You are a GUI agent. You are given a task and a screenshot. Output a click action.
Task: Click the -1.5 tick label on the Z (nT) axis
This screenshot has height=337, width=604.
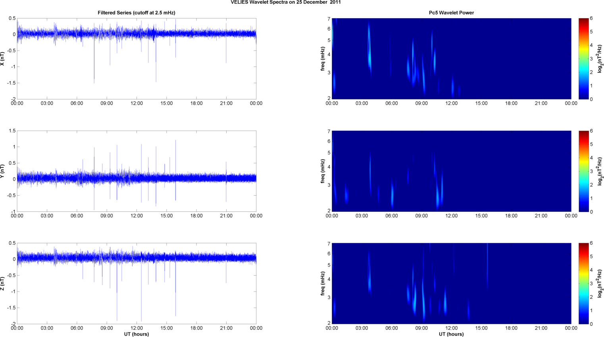pyautogui.click(x=11, y=308)
